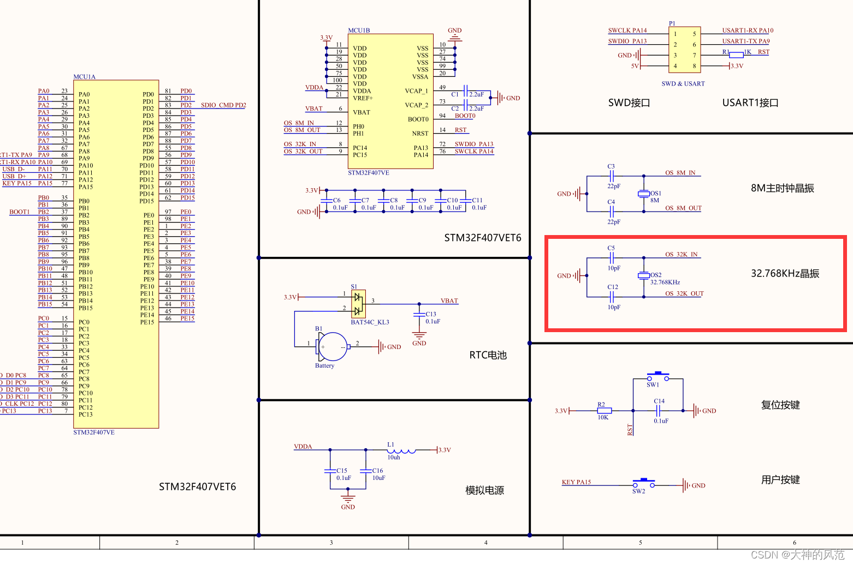
Task: Click the GND symbol below C15 and C16
Action: click(x=348, y=501)
